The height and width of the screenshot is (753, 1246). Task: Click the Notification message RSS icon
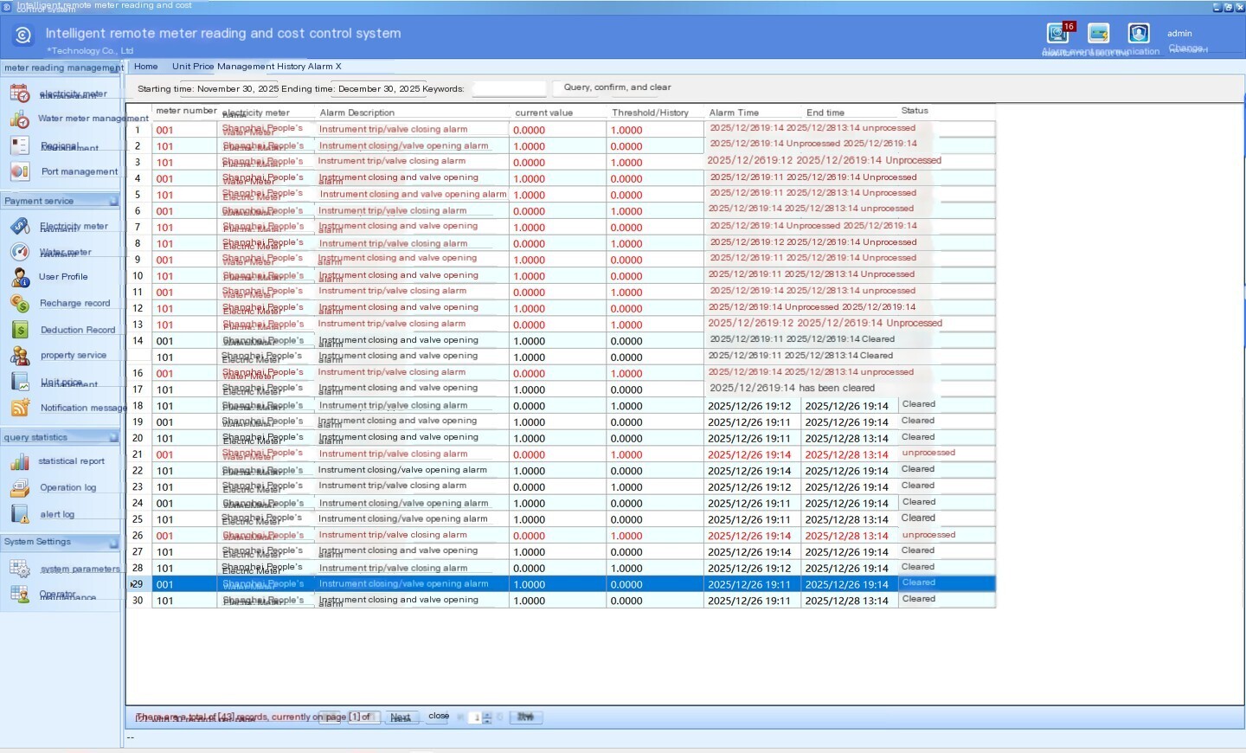19,408
